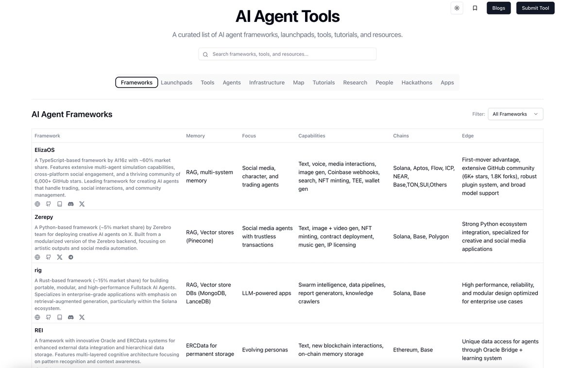The width and height of the screenshot is (583, 368).
Task: Click the 'Evolving personas' focus cell
Action: (265, 350)
